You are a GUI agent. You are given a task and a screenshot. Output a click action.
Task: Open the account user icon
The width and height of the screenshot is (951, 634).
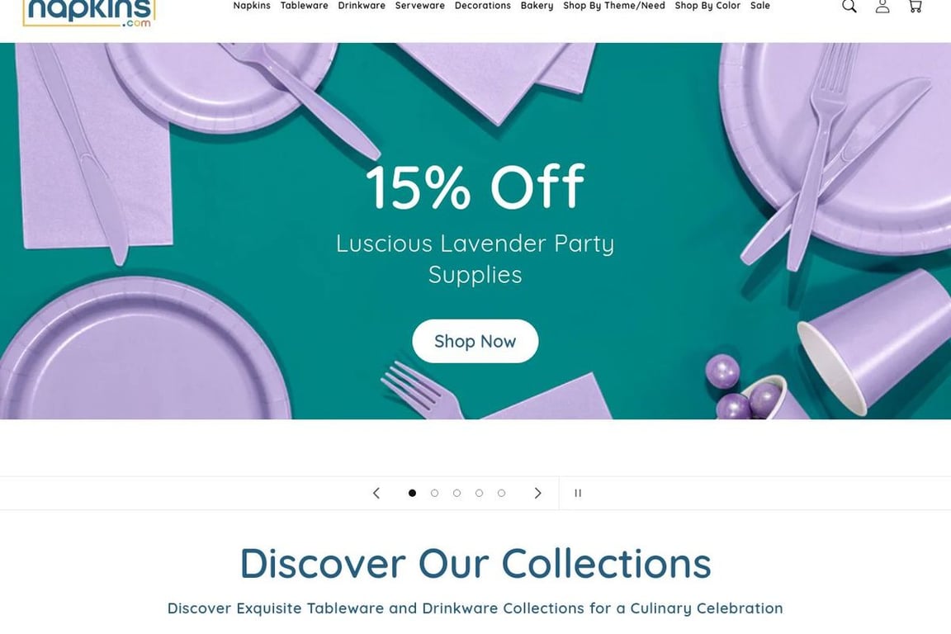coord(882,6)
